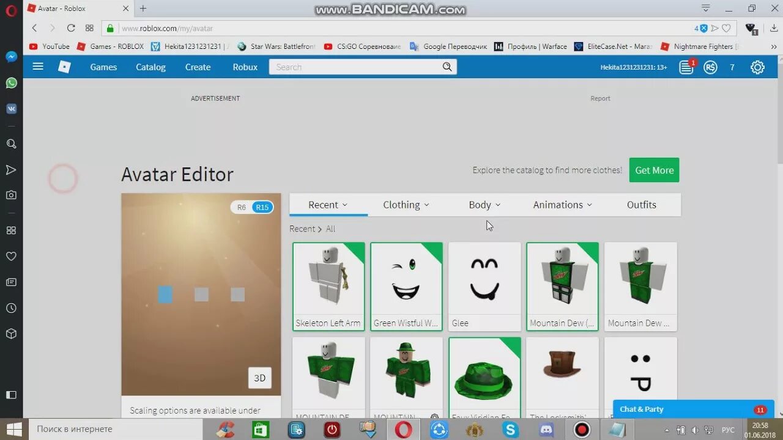
Task: Open a new browser tab
Action: pyautogui.click(x=143, y=9)
